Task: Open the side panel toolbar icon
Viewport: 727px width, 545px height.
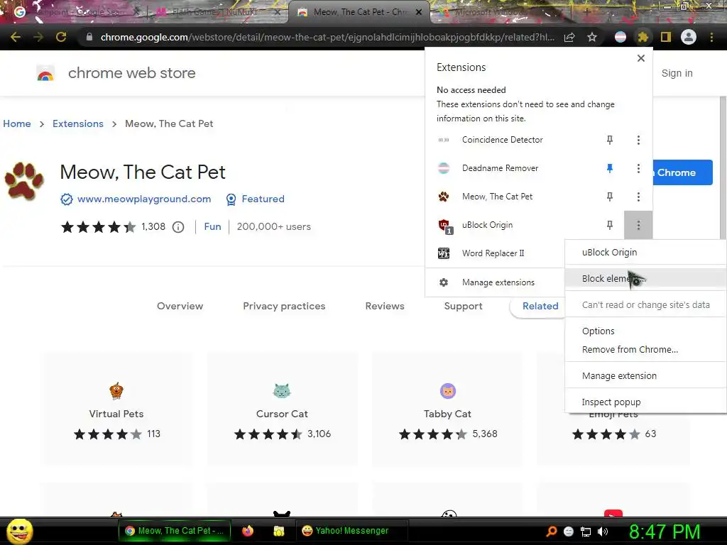Action: click(666, 37)
